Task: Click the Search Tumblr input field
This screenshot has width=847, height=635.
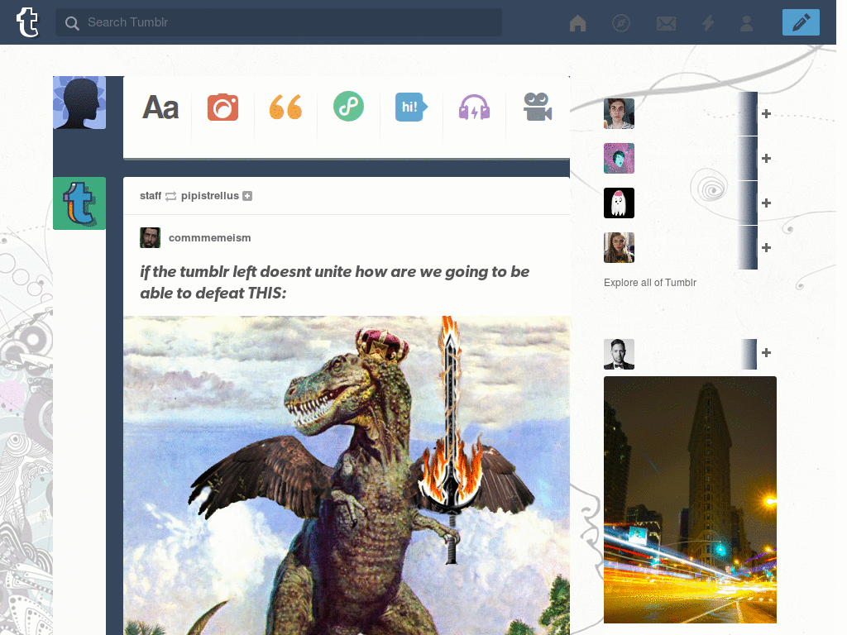Action: 279,22
